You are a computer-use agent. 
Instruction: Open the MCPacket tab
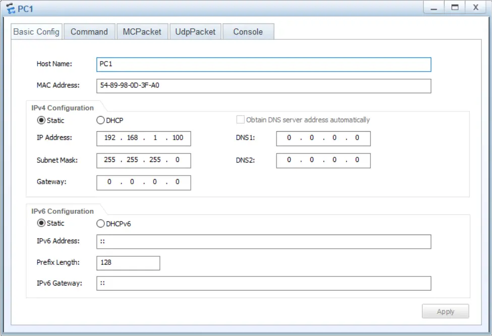[142, 32]
